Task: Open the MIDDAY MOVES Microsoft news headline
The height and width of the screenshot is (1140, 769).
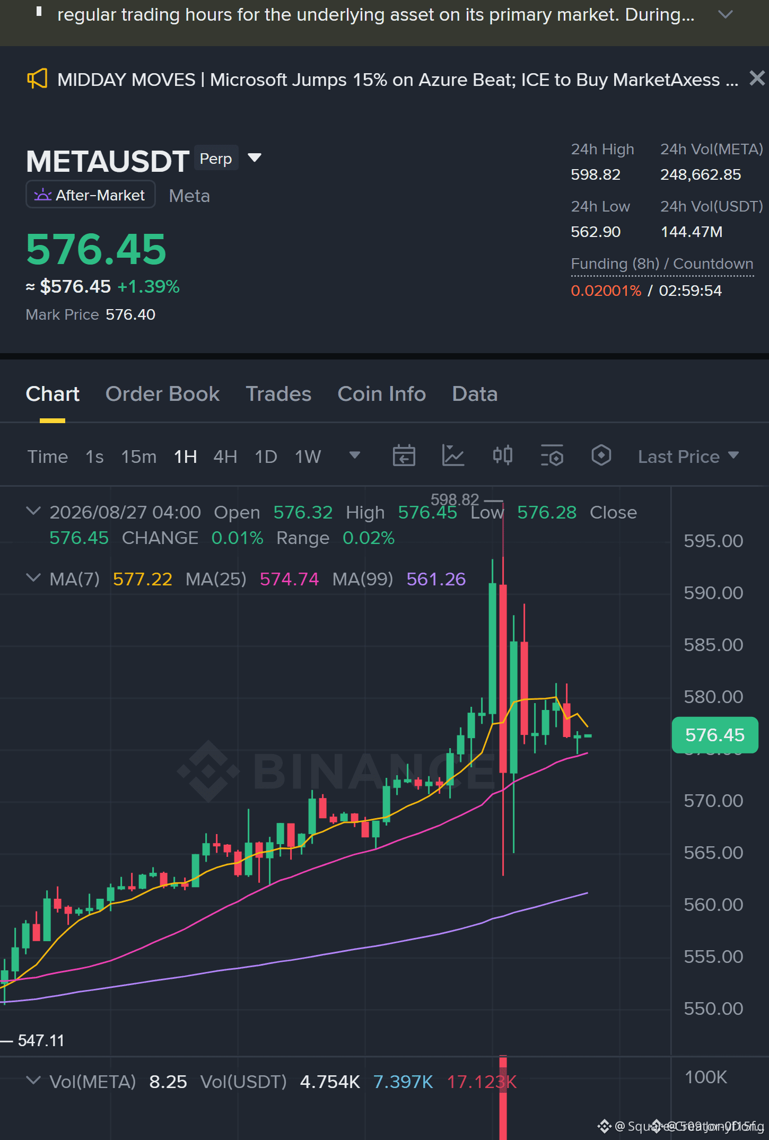Action: (397, 80)
